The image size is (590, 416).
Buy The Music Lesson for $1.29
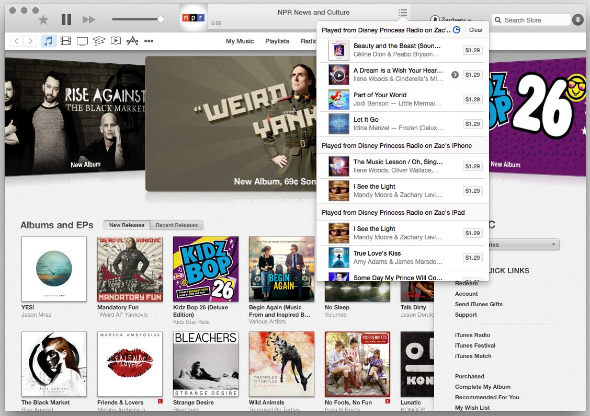point(472,166)
